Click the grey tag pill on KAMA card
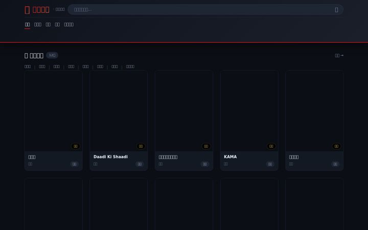Viewport: 368px width, 230px height. pyautogui.click(x=270, y=164)
